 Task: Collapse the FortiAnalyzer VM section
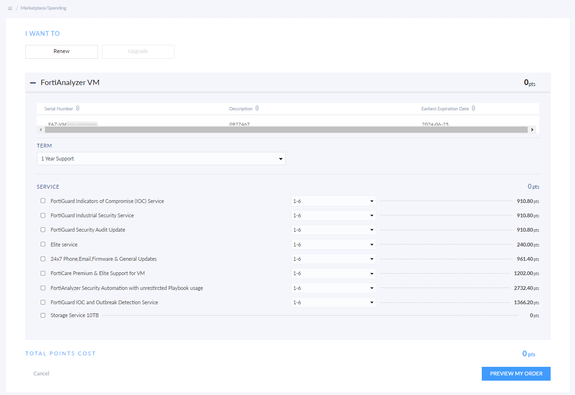click(33, 83)
